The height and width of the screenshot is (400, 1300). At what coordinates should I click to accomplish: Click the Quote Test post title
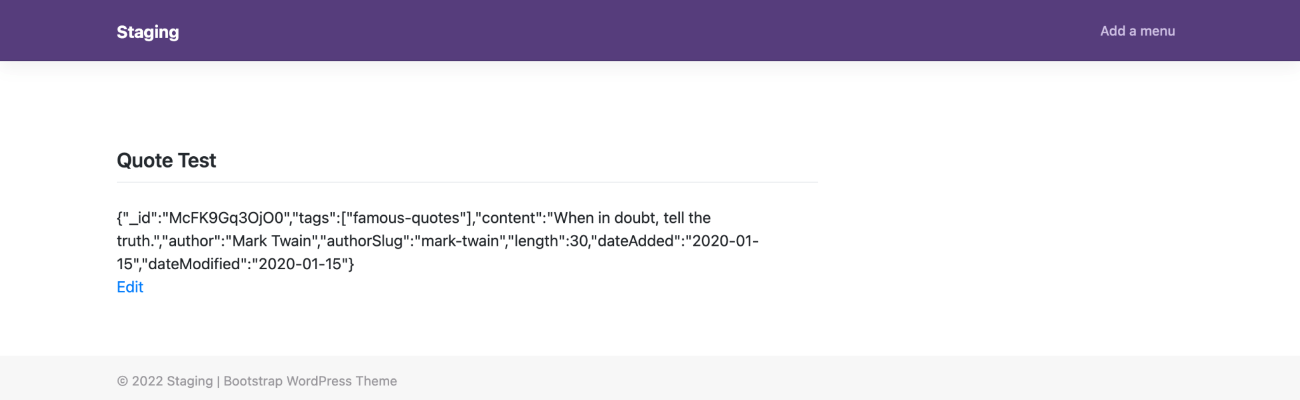coord(166,161)
